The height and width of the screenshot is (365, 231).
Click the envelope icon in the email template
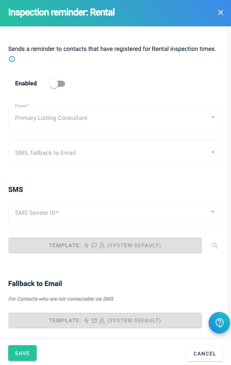coord(94,321)
